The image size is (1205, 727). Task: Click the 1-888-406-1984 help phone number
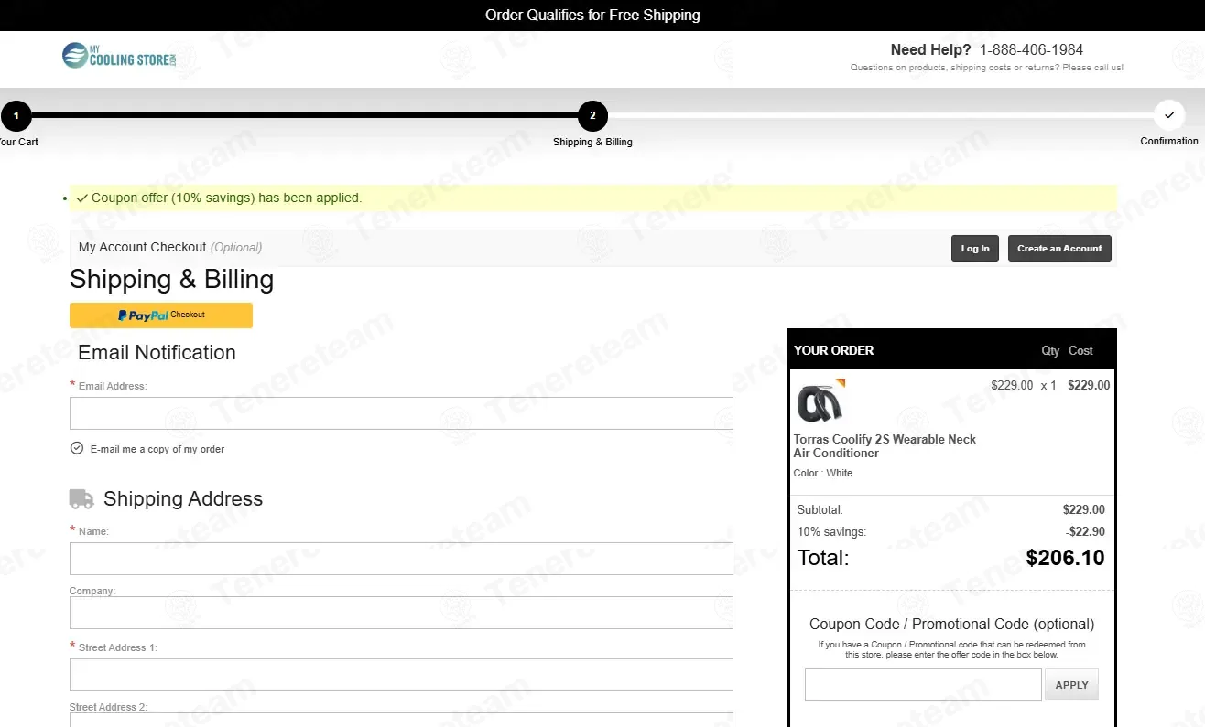tap(1031, 50)
